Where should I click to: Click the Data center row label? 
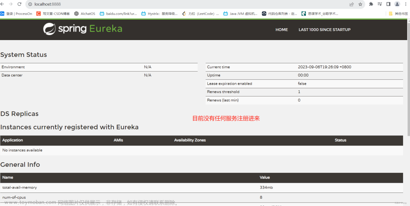[x=12, y=75]
